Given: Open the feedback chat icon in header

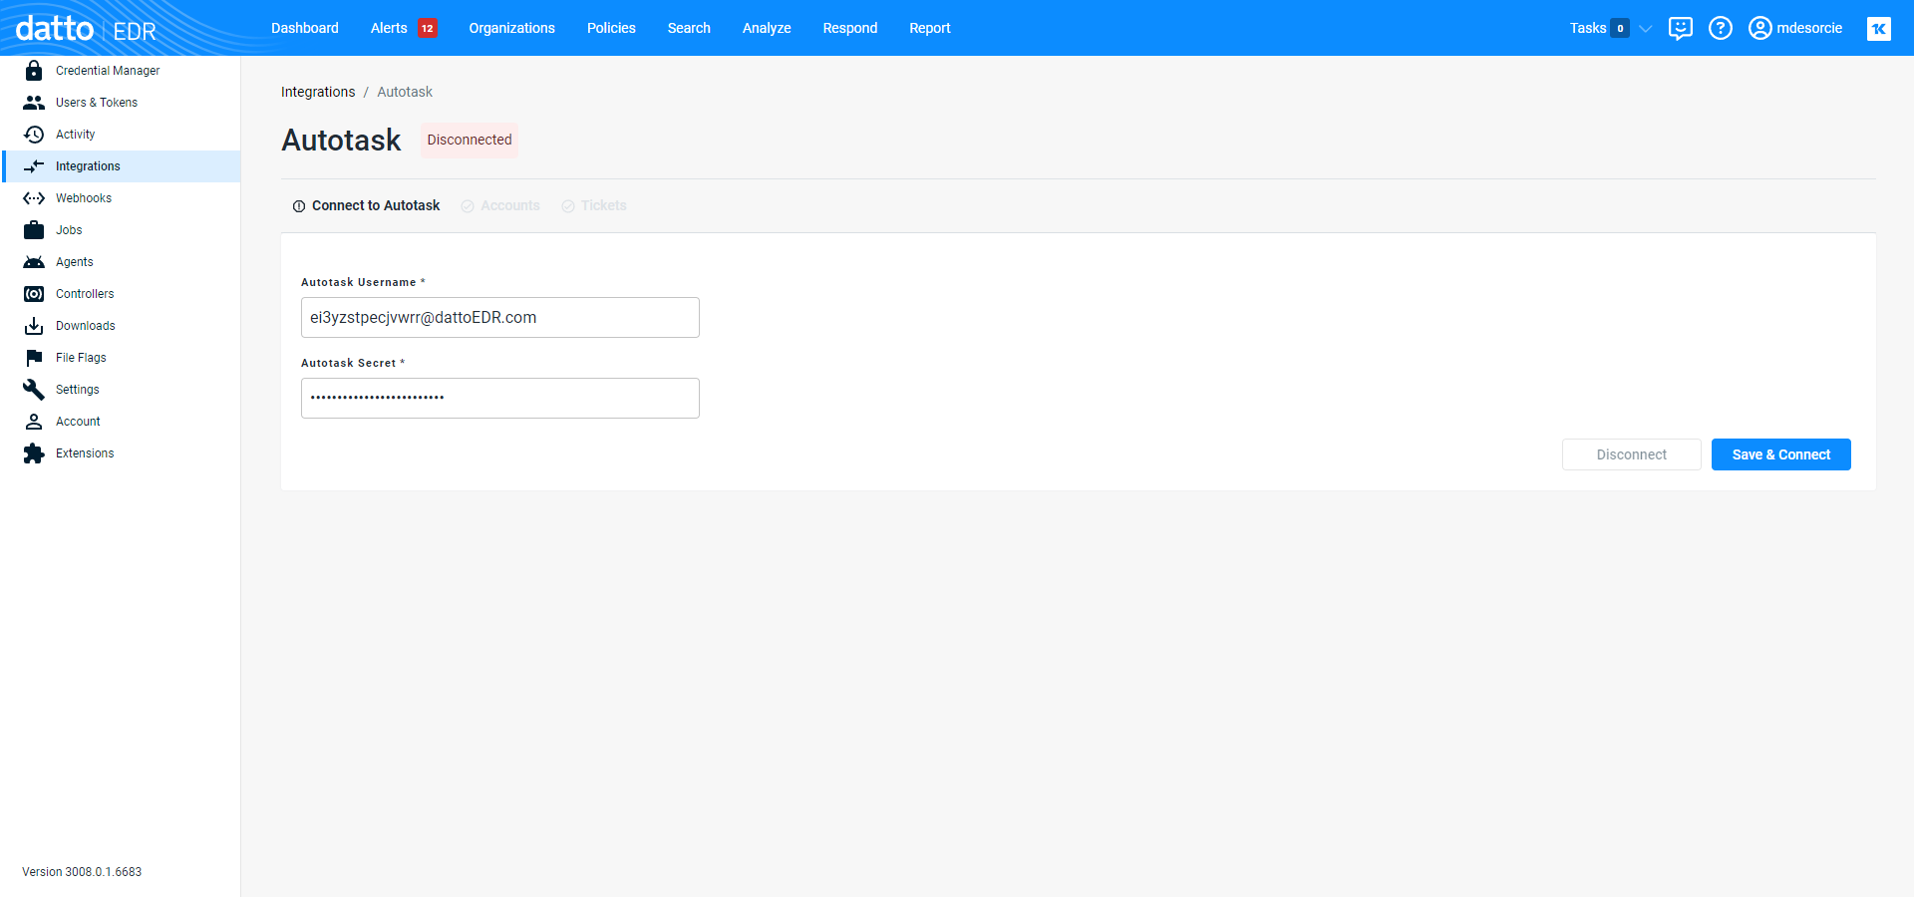Looking at the screenshot, I should [1681, 28].
